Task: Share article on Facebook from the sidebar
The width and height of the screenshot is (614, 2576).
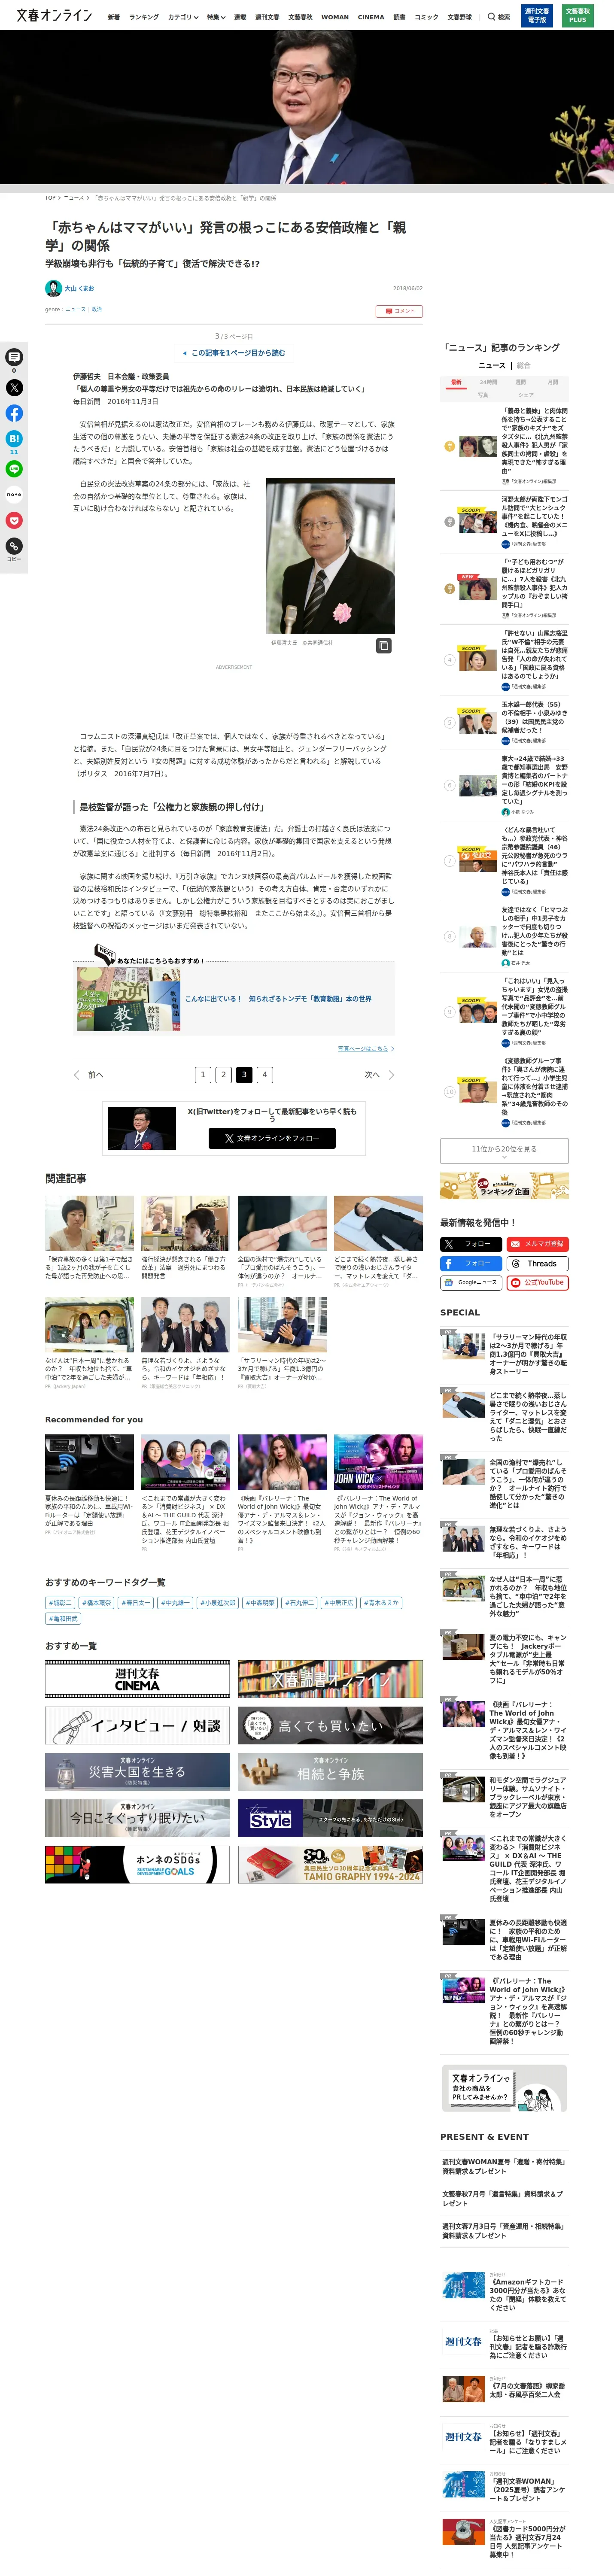Action: (14, 413)
